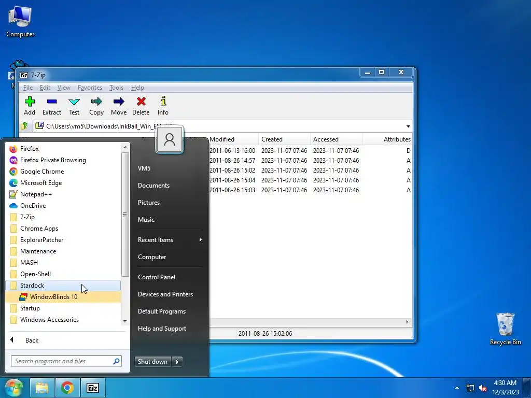The image size is (531, 398).
Task: Open Info from the 7-Zip toolbar
Action: [x=163, y=106]
